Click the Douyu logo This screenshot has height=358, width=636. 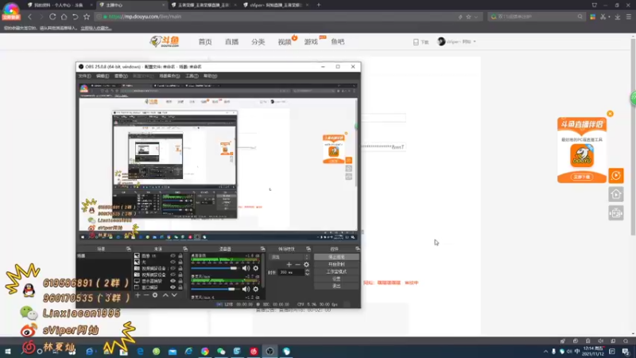pyautogui.click(x=165, y=41)
